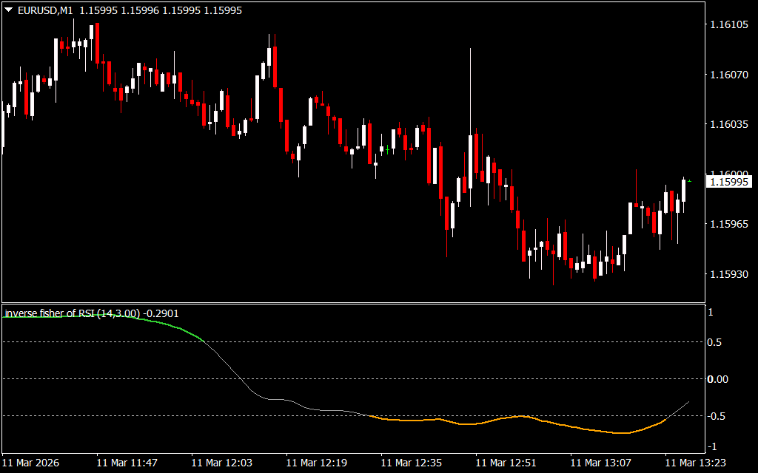This screenshot has height=473, width=758.
Task: Click the 11 Mar 13:23 time label
Action: (x=695, y=463)
